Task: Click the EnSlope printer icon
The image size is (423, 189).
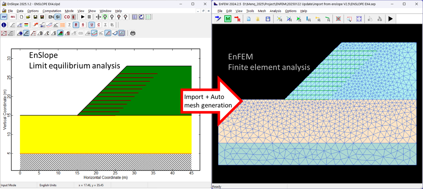Action: pos(133,33)
